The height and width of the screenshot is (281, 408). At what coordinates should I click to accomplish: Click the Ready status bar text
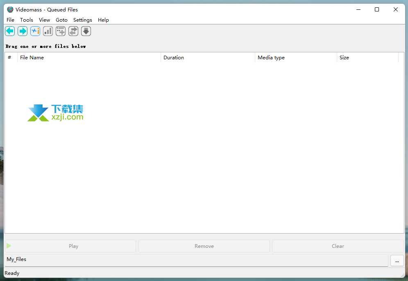click(12, 273)
